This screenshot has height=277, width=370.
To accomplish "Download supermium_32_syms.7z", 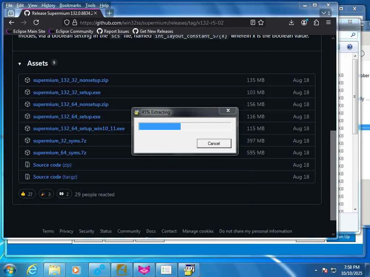I will pyautogui.click(x=60, y=141).
